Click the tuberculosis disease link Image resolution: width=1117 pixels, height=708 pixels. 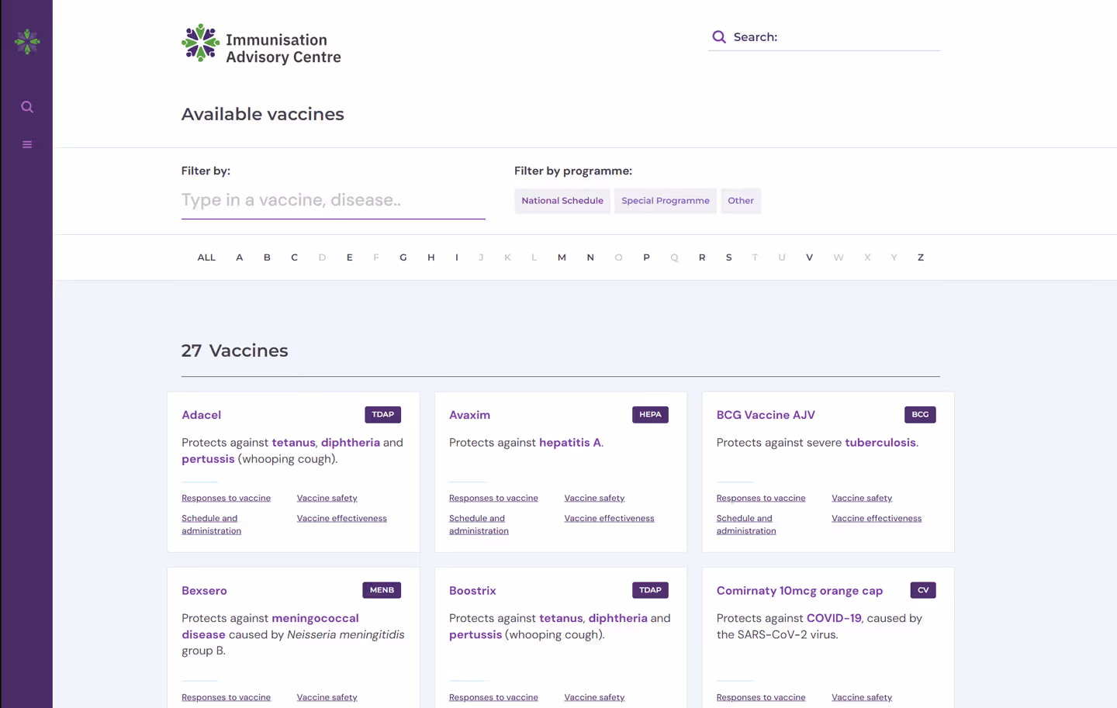(x=880, y=443)
